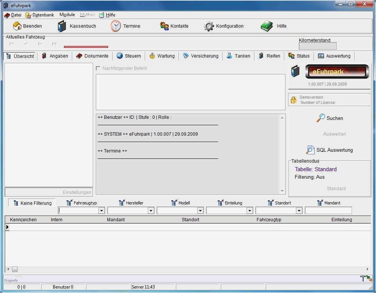The height and width of the screenshot is (293, 376).
Task: Click the eFuhrpark logo button
Action: click(337, 71)
